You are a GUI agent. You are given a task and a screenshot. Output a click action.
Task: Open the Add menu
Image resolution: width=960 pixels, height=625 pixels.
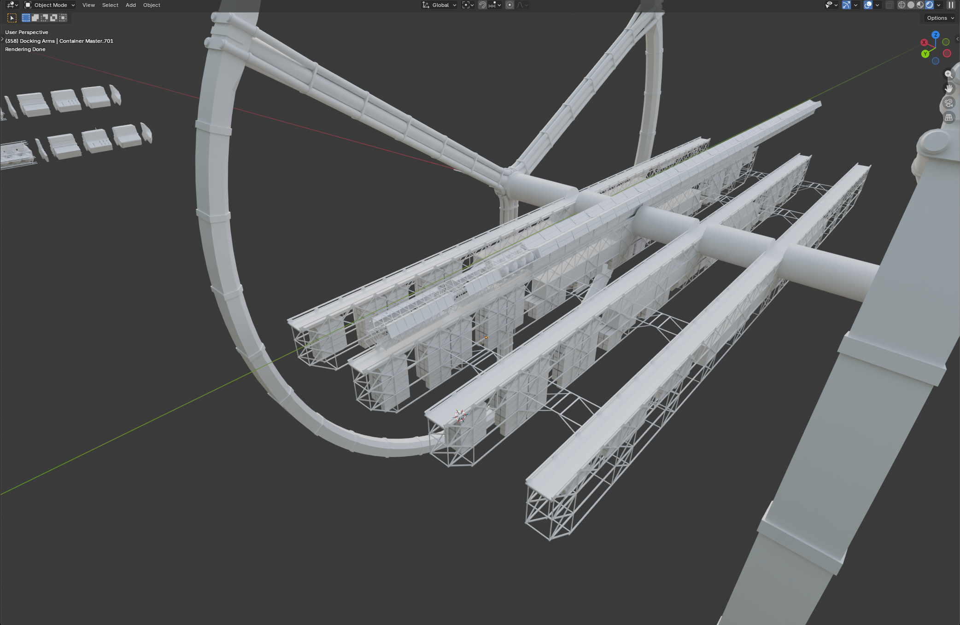130,5
